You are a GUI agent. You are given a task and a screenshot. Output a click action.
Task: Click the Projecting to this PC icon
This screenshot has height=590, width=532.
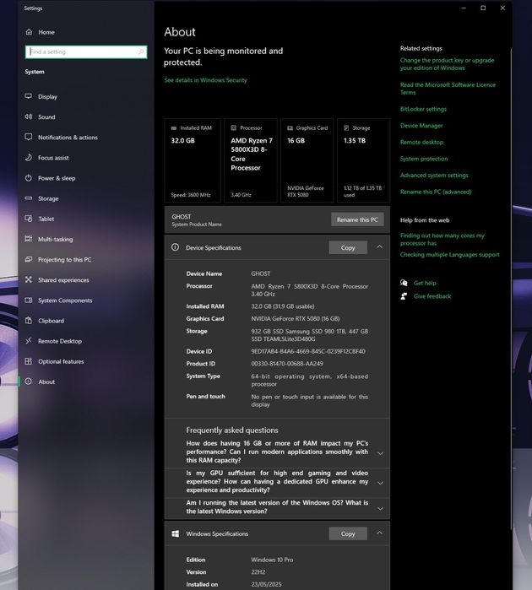pos(28,259)
